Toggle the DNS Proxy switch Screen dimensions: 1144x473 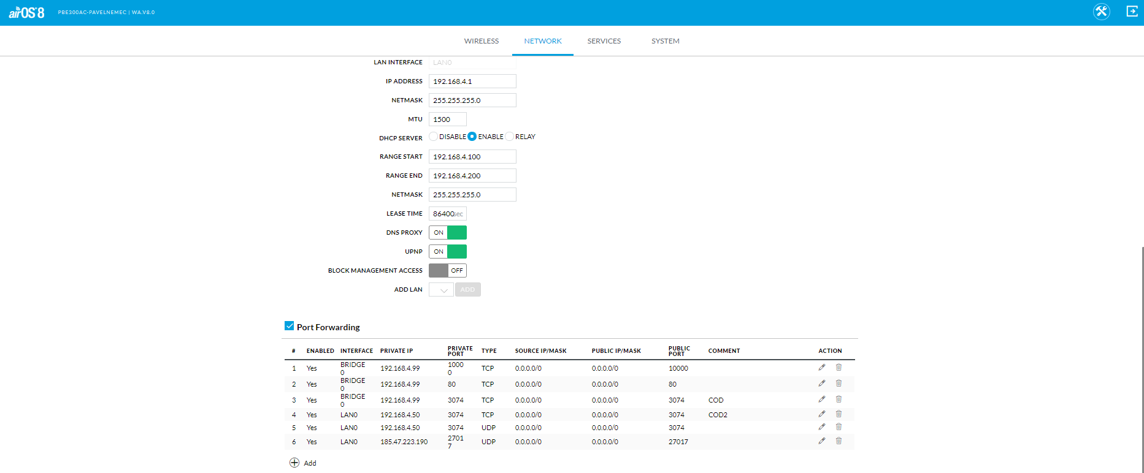[x=447, y=233]
